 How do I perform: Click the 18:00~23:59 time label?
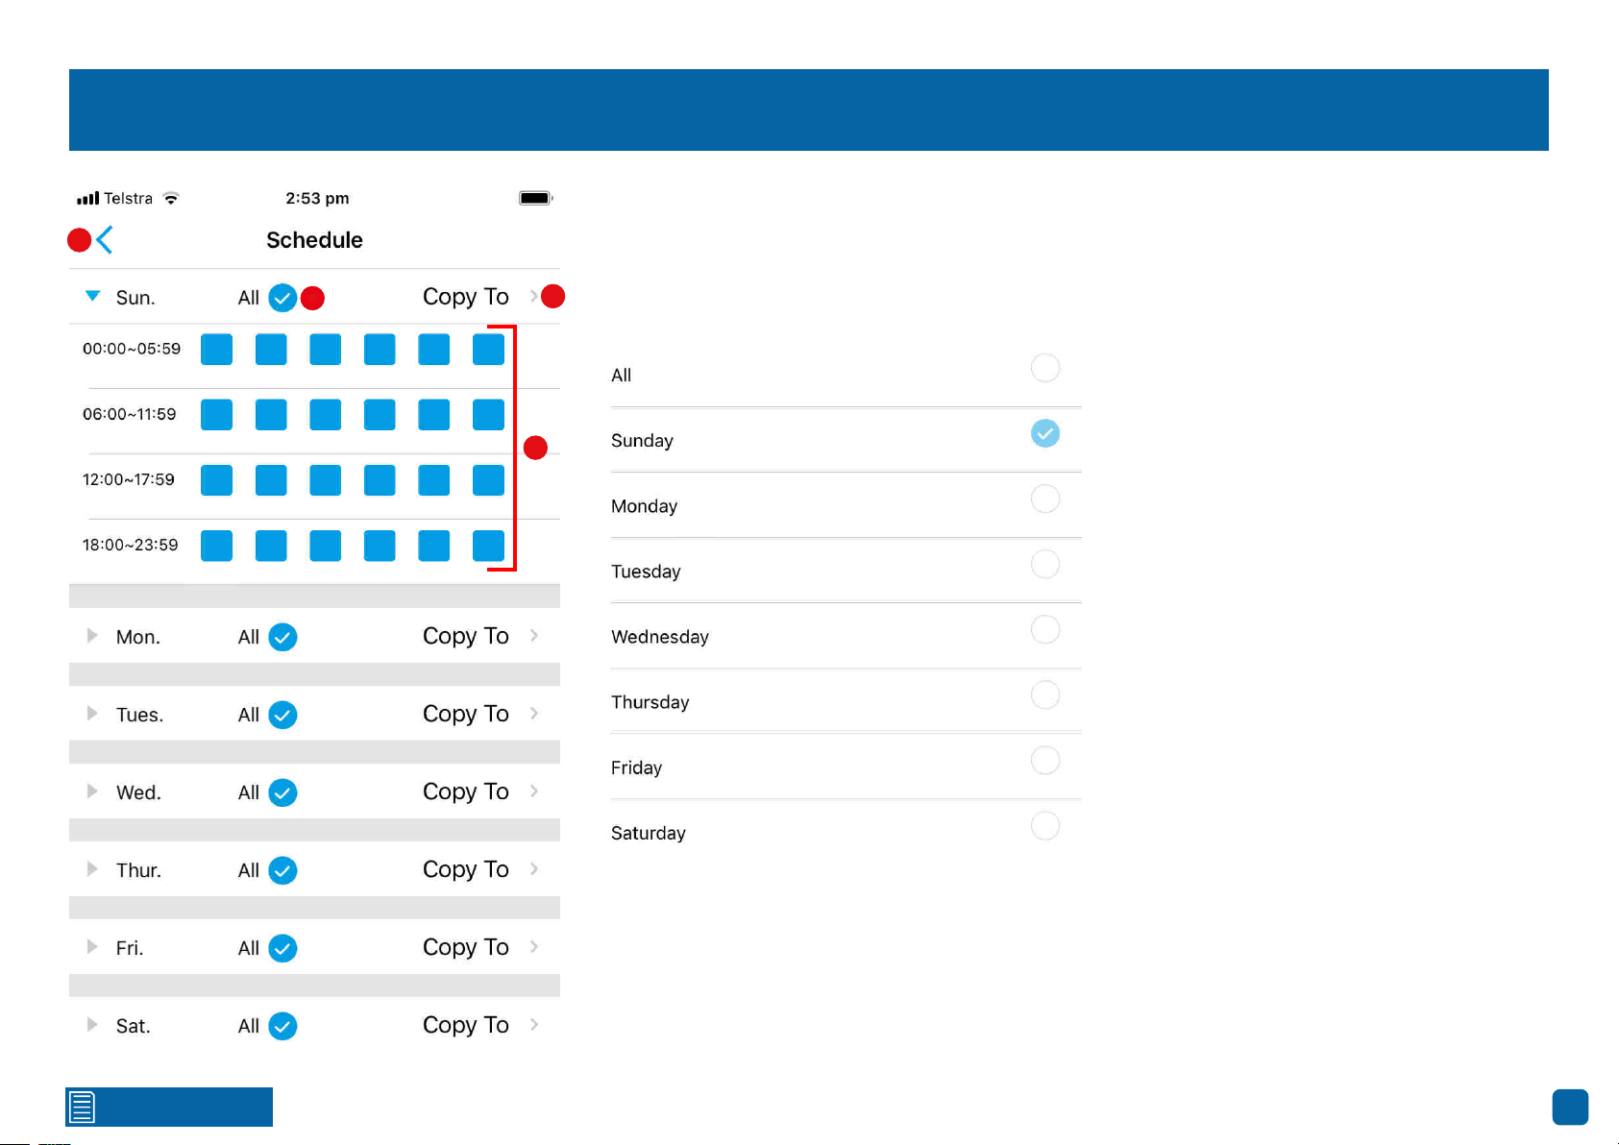click(131, 545)
